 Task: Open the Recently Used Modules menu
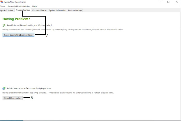coord(19,6)
